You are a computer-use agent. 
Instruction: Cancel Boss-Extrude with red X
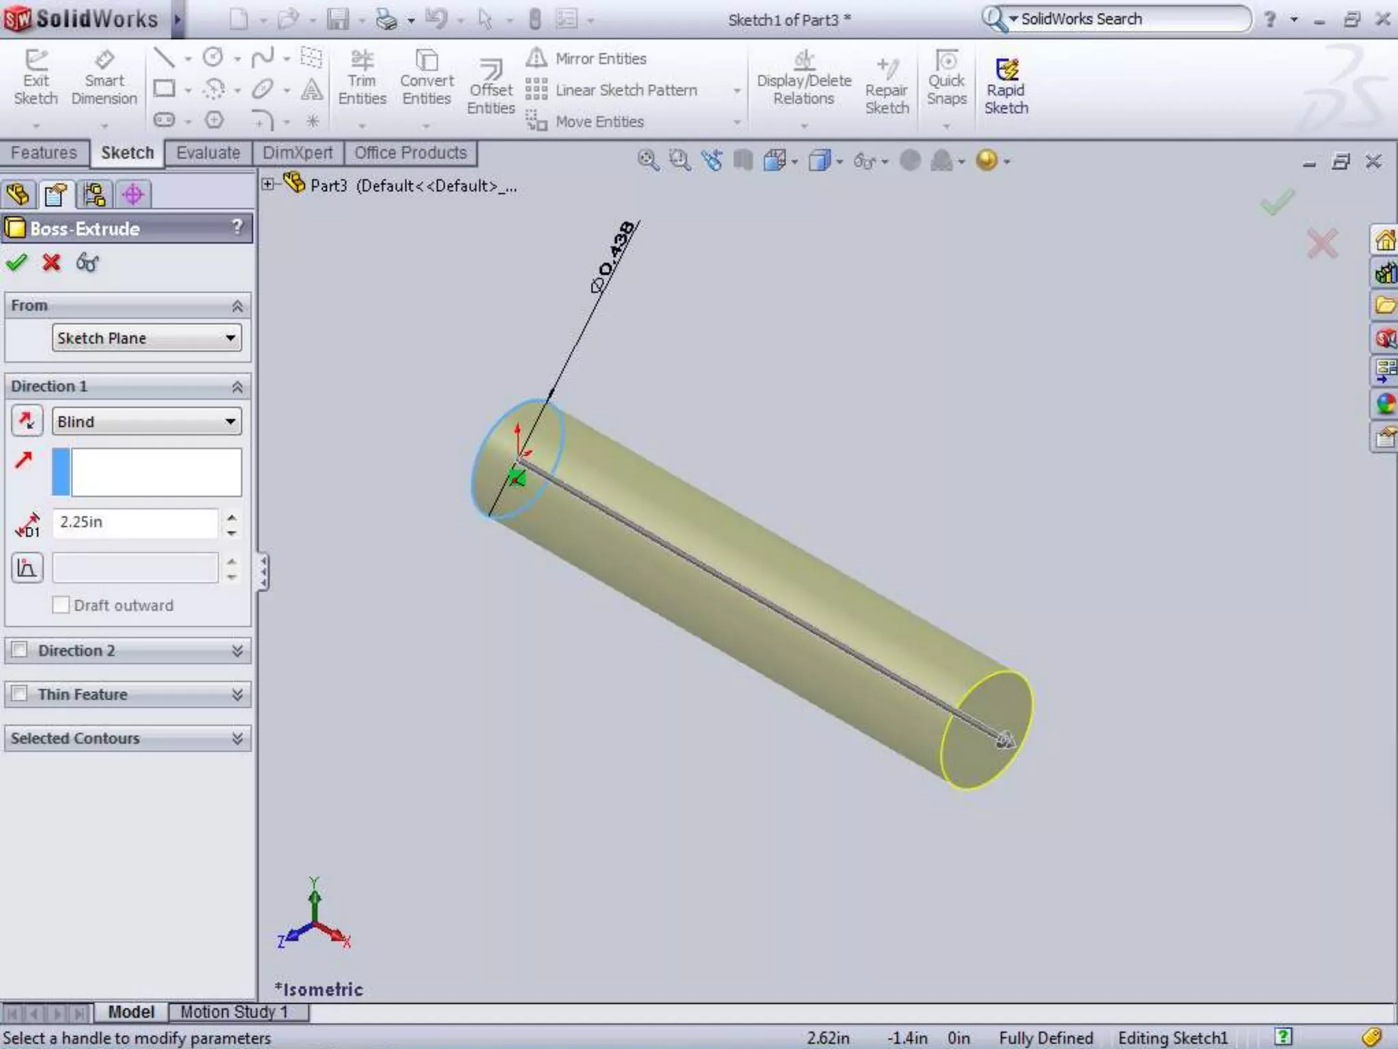pos(51,262)
